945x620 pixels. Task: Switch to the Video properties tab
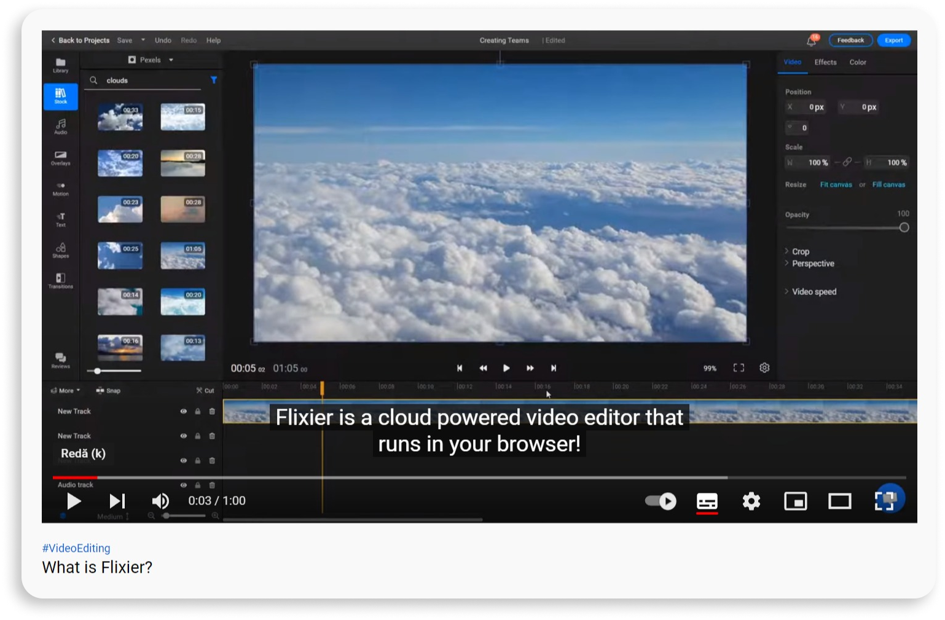792,62
